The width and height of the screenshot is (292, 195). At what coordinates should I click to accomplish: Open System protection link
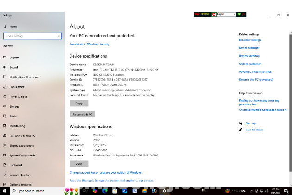point(250,64)
